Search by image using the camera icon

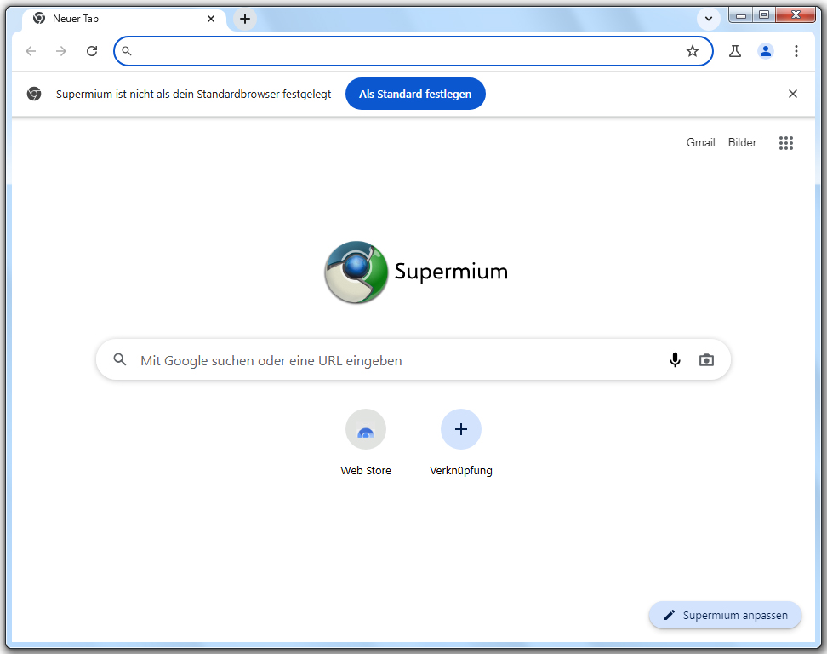click(x=706, y=360)
